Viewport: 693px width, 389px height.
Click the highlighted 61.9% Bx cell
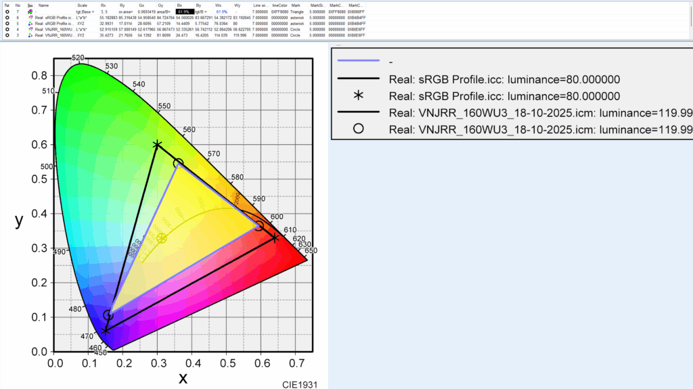coord(183,12)
